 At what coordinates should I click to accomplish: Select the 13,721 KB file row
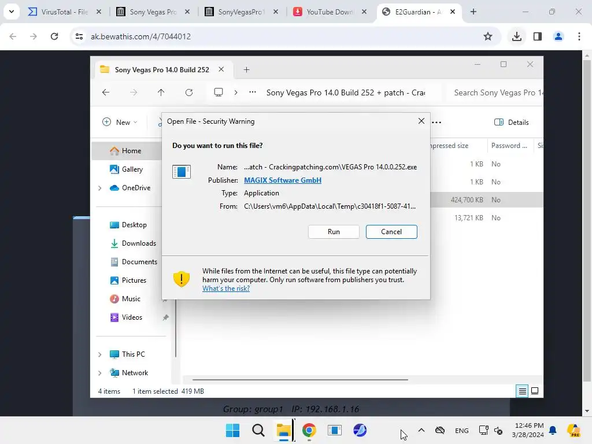coord(486,218)
